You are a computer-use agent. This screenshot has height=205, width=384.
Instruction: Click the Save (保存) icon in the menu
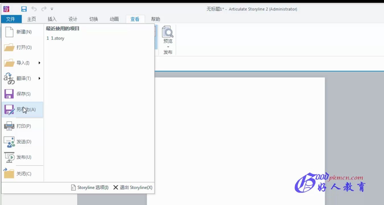(9, 94)
